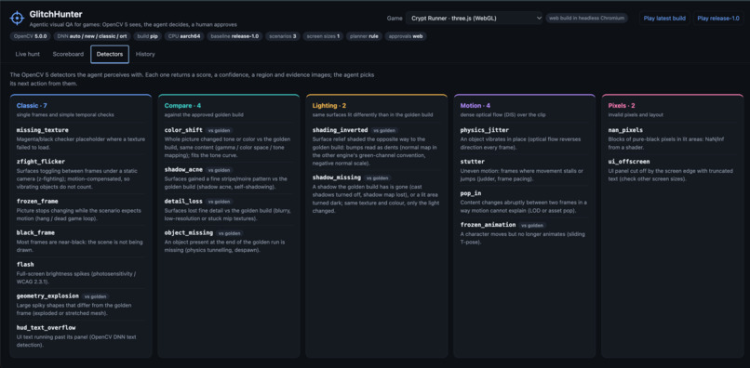Switch to the Scoreboard tab
The height and width of the screenshot is (368, 750).
[x=68, y=54]
